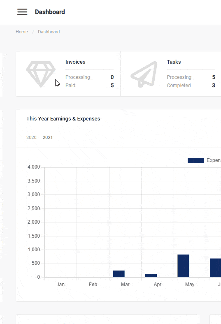Click the Invoices diamond icon
This screenshot has height=324, width=221.
coord(41,74)
